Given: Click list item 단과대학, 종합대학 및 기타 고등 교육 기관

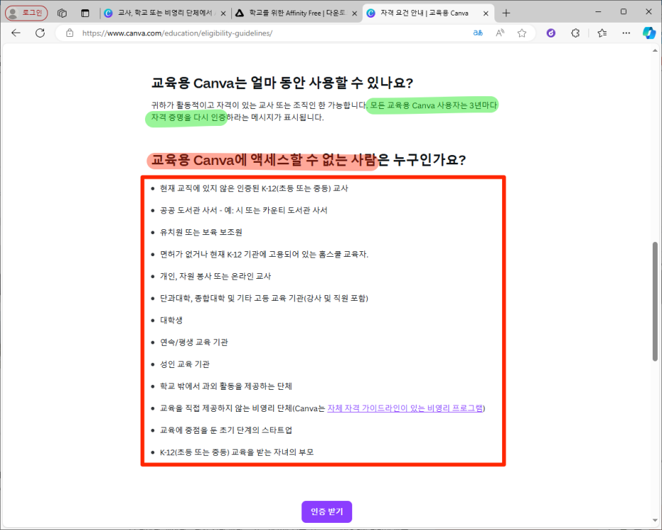Looking at the screenshot, I should pyautogui.click(x=264, y=298).
